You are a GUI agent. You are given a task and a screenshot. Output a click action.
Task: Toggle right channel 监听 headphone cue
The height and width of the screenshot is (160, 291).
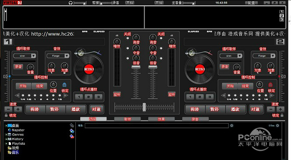pos(172,94)
